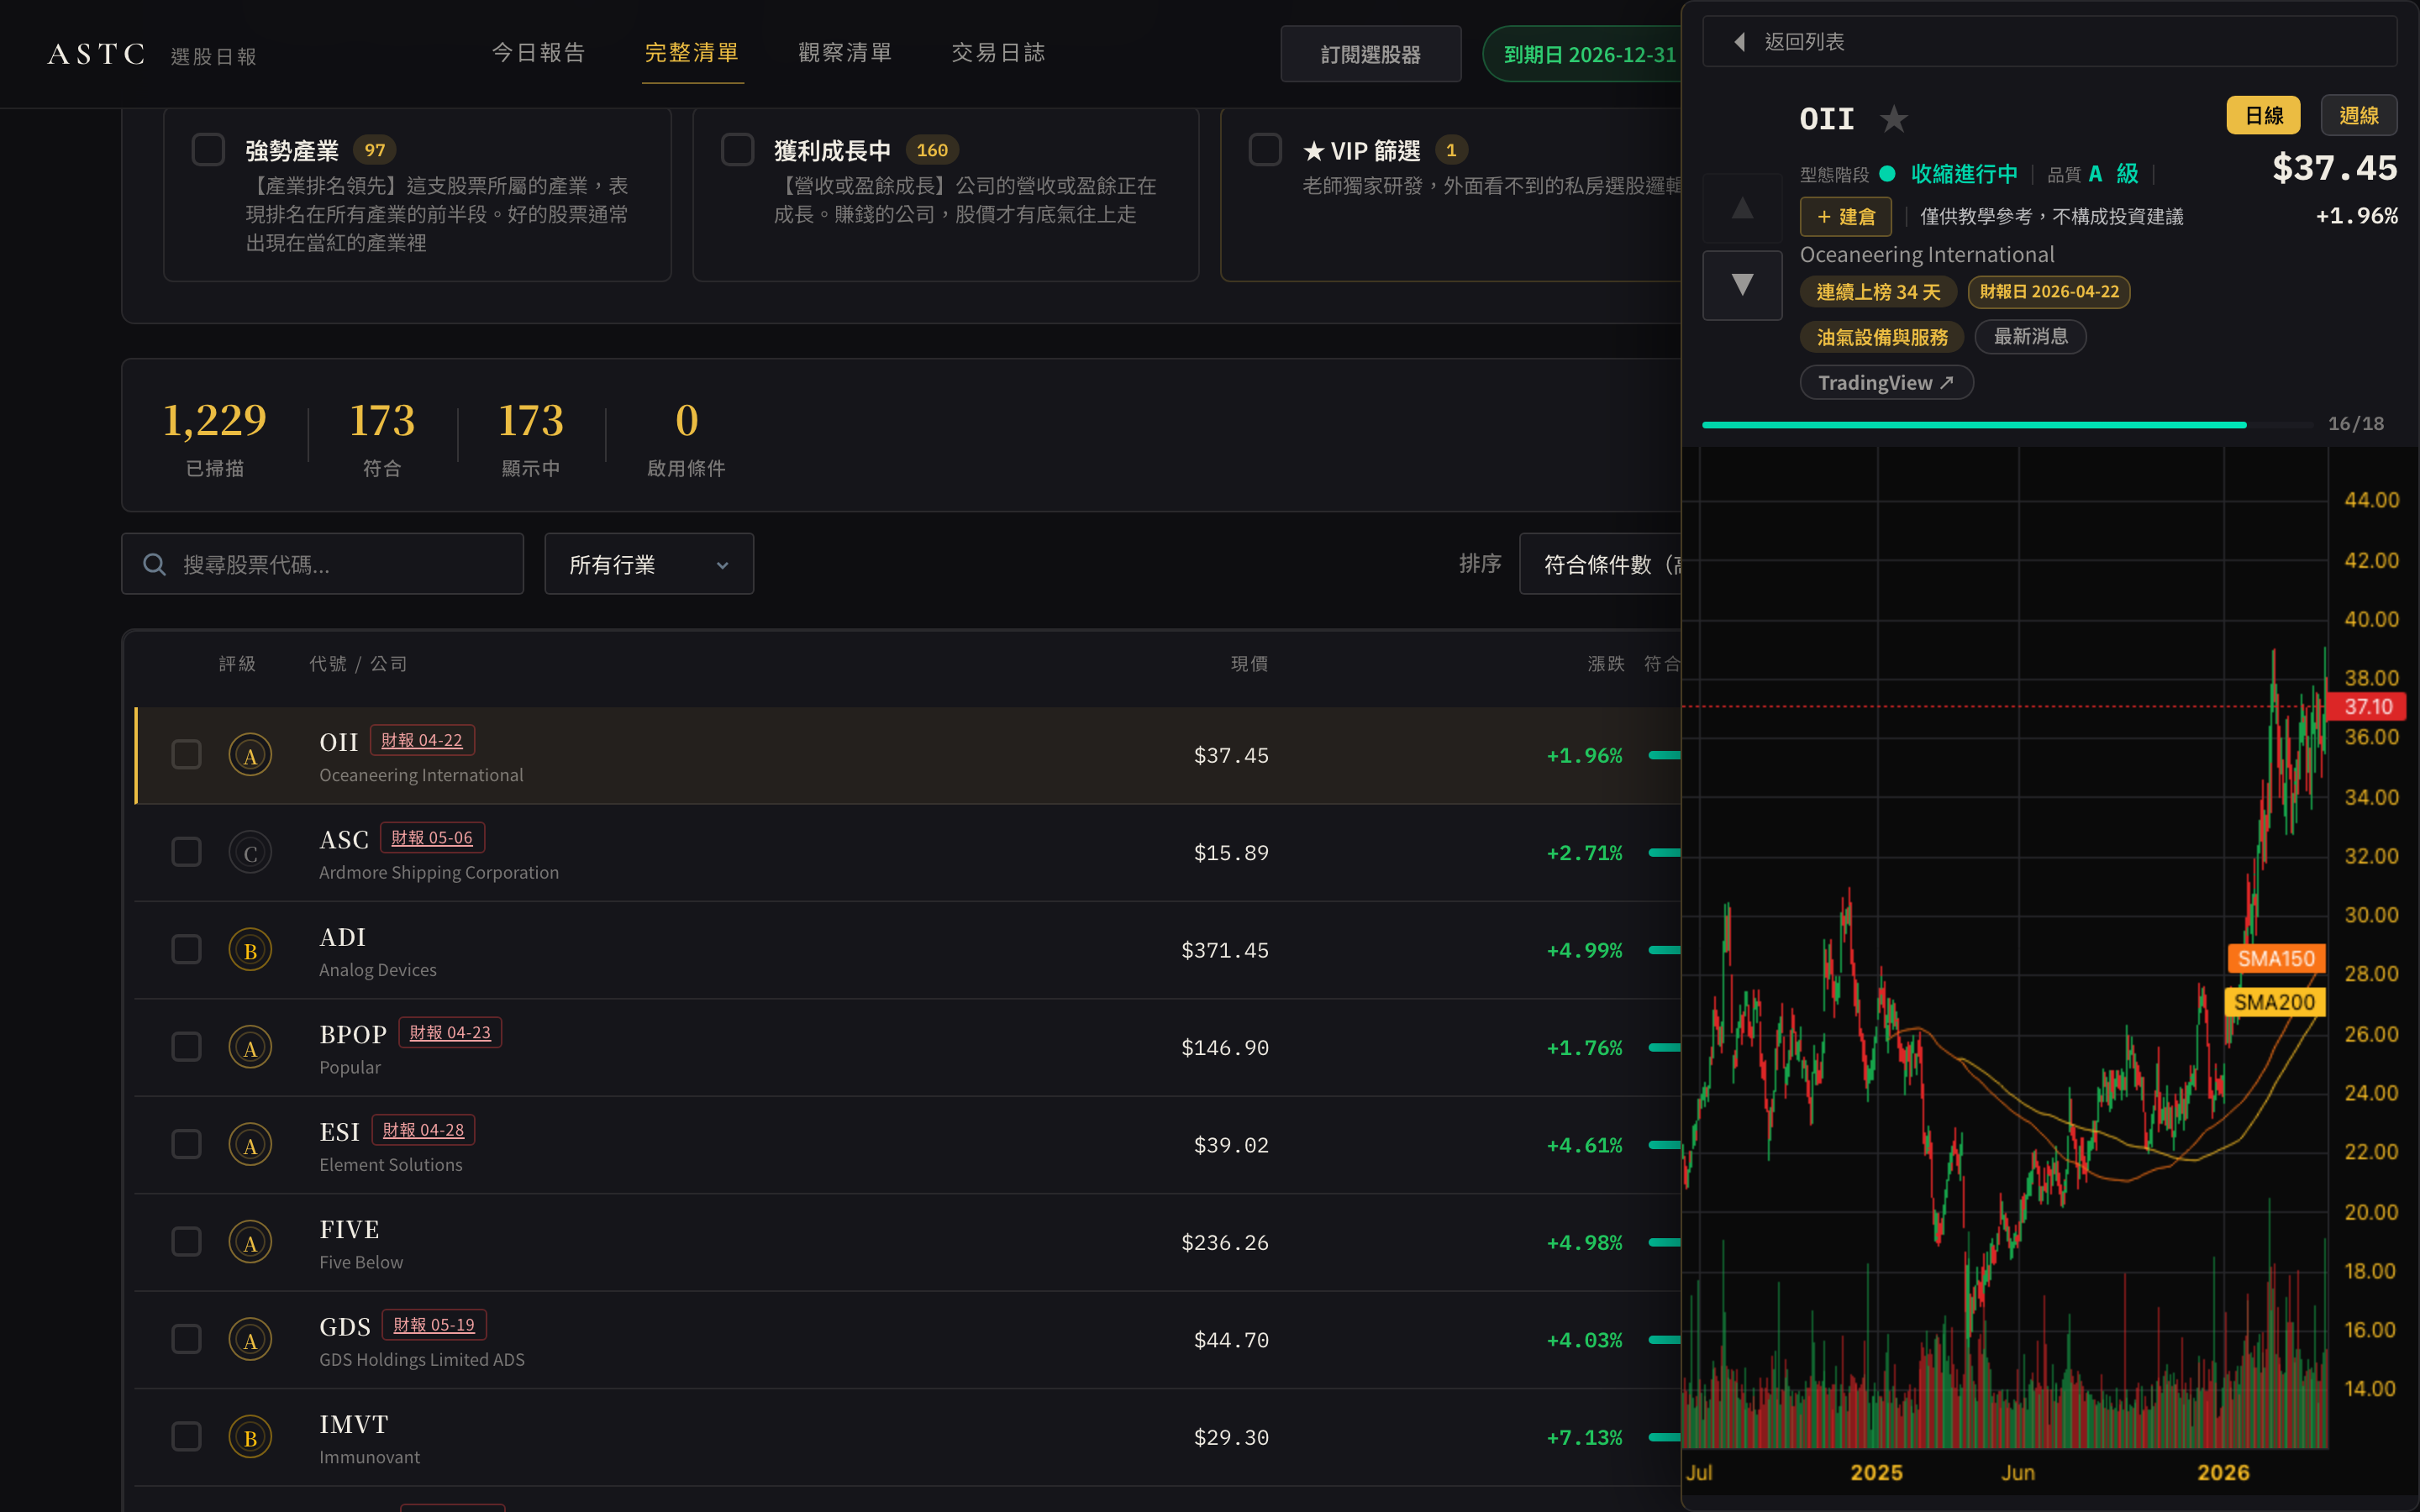
Task: Enable the 獲利成長中 filter checkbox
Action: (737, 150)
